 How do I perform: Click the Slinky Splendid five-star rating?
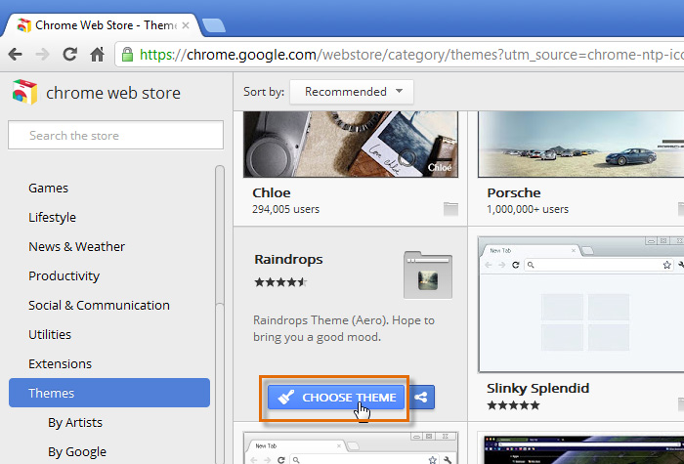pos(513,405)
